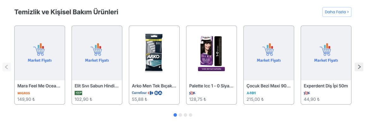379x134 pixels.
Task: Select the second carousel page dot
Action: pos(180,115)
